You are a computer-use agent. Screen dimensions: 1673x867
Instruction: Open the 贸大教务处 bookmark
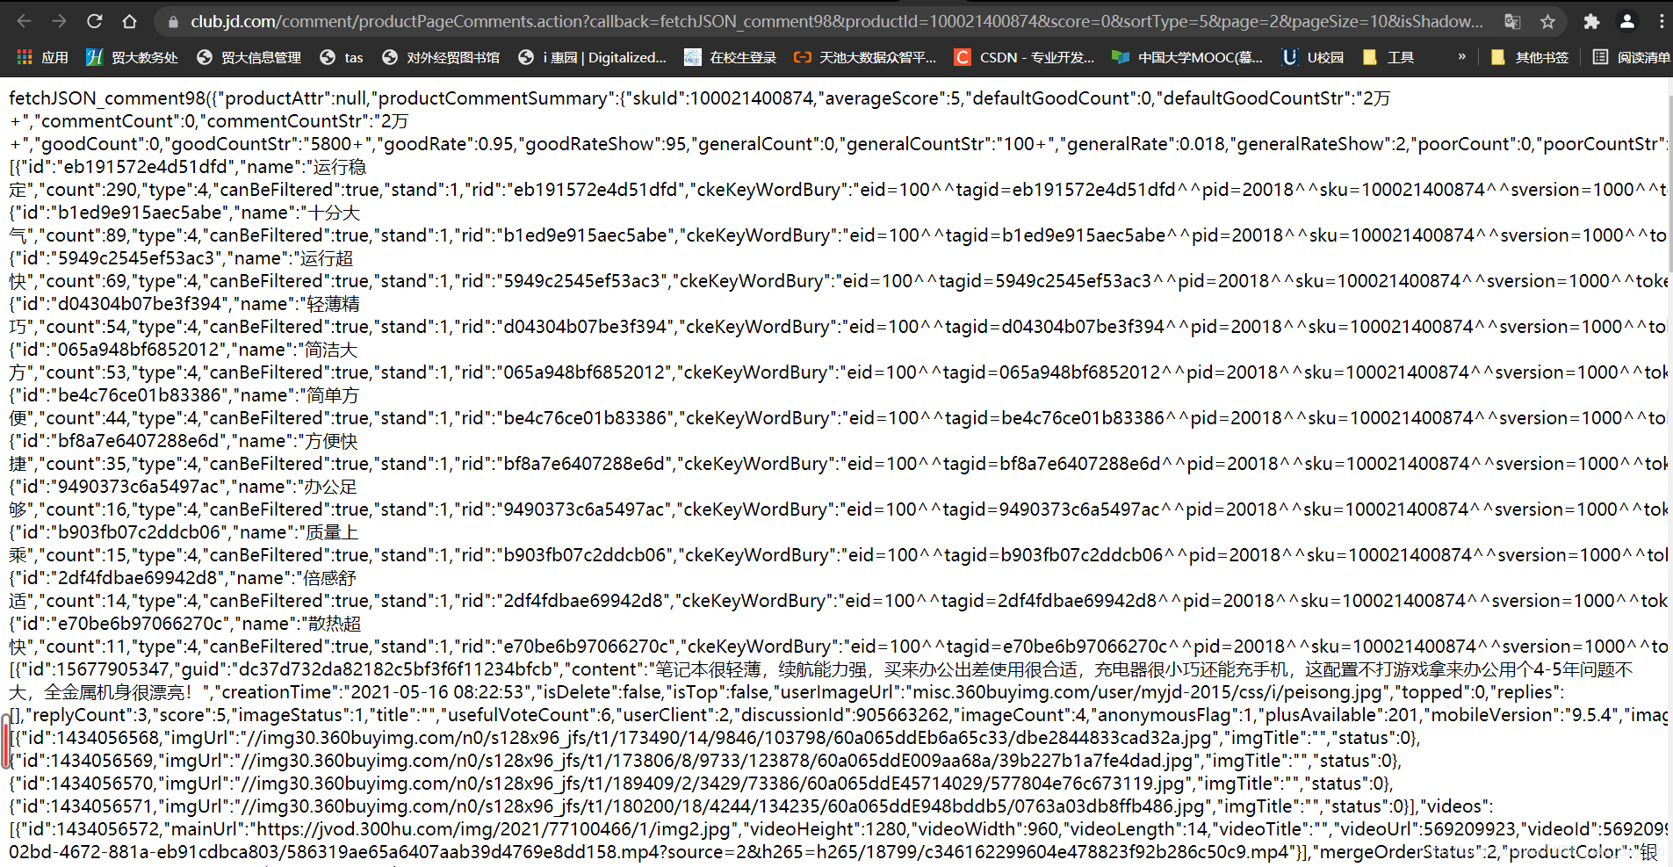(x=132, y=57)
